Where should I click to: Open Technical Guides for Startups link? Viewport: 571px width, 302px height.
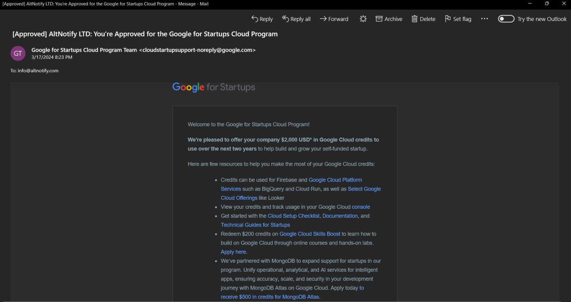(x=255, y=225)
